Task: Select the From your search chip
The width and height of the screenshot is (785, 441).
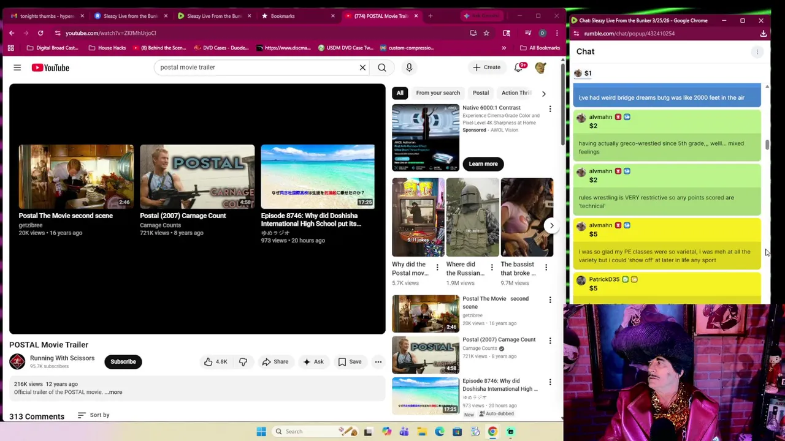Action: point(438,93)
